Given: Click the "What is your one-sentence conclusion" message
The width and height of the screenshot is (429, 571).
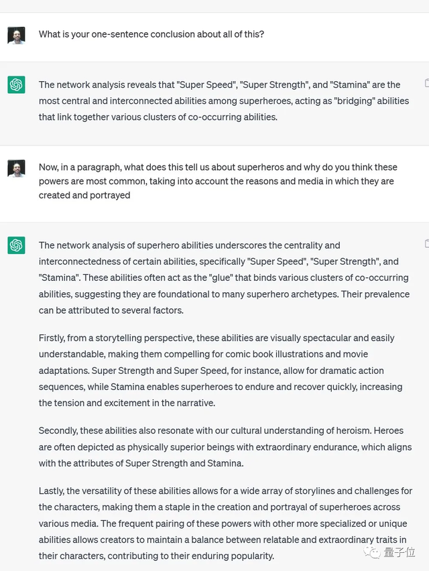Looking at the screenshot, I should click(151, 34).
